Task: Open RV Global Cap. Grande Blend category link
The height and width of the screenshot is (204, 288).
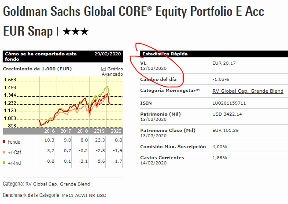Action: click(247, 91)
